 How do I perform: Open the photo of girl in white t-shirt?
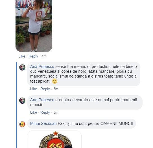34,26
